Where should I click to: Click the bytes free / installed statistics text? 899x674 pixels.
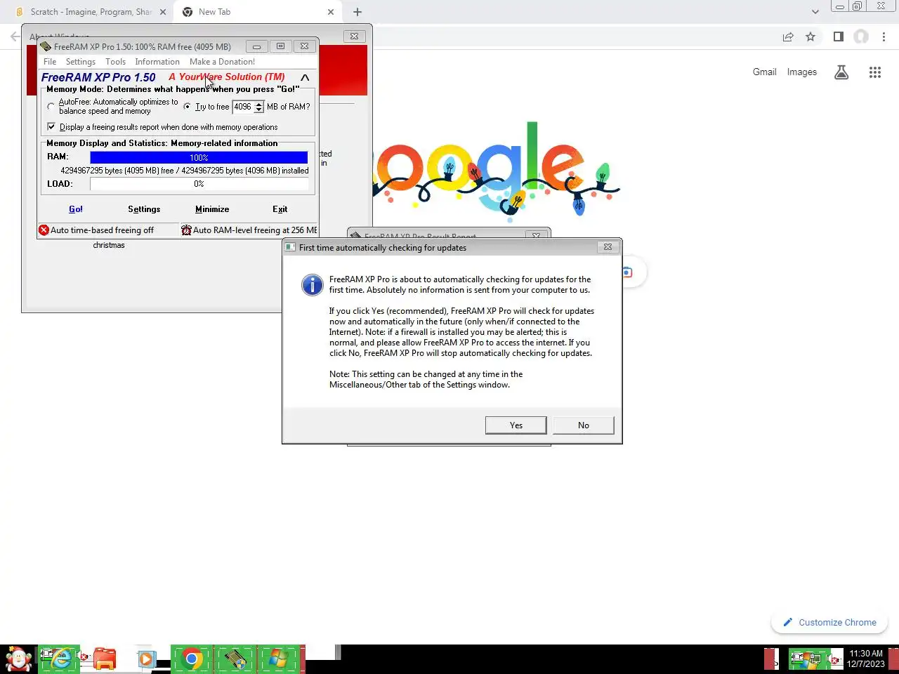pos(185,171)
